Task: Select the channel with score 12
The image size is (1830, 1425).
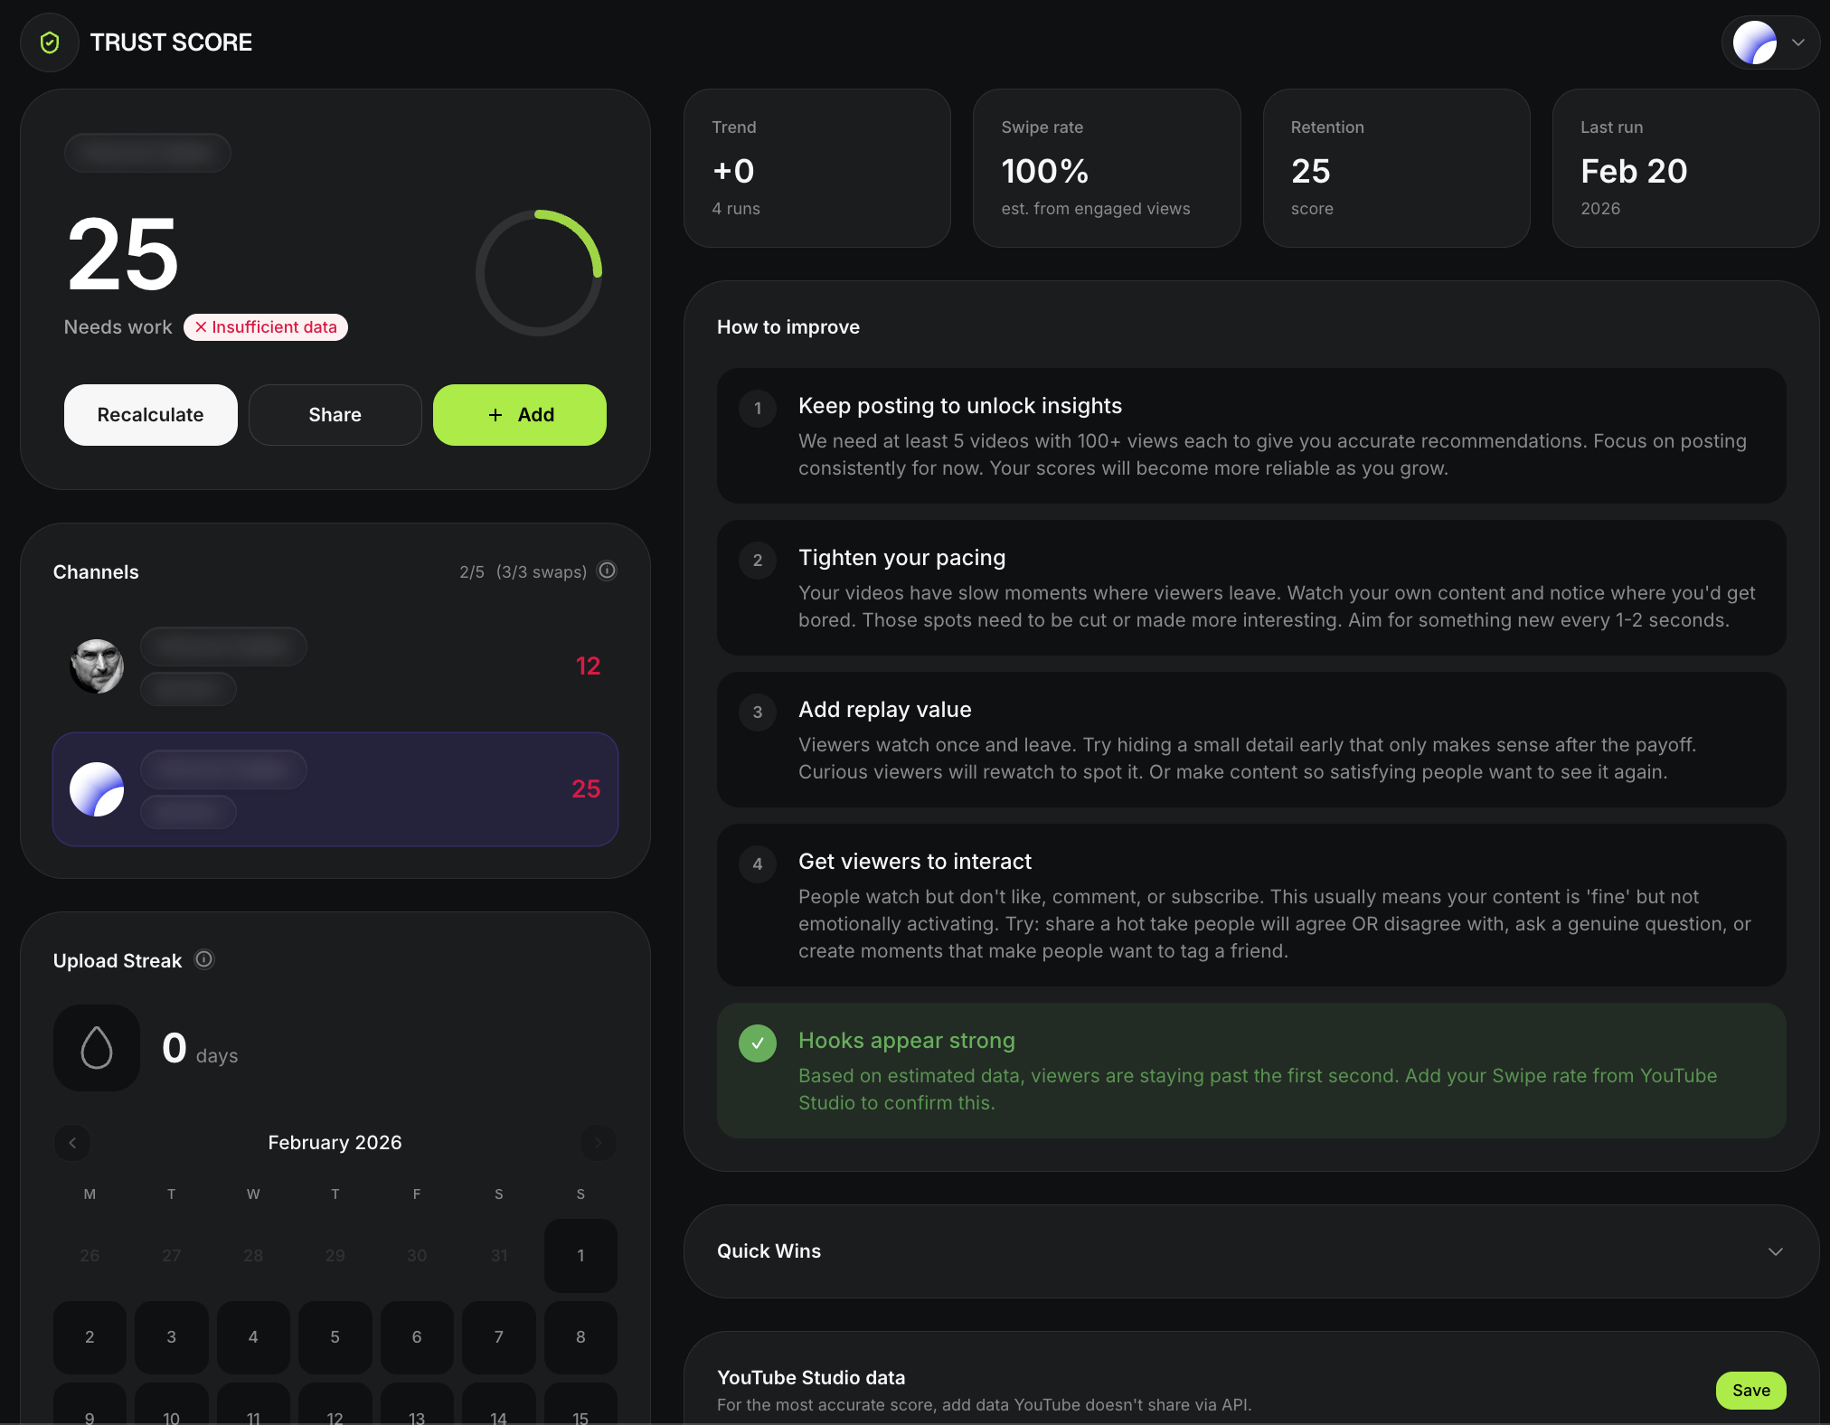Action: (335, 666)
